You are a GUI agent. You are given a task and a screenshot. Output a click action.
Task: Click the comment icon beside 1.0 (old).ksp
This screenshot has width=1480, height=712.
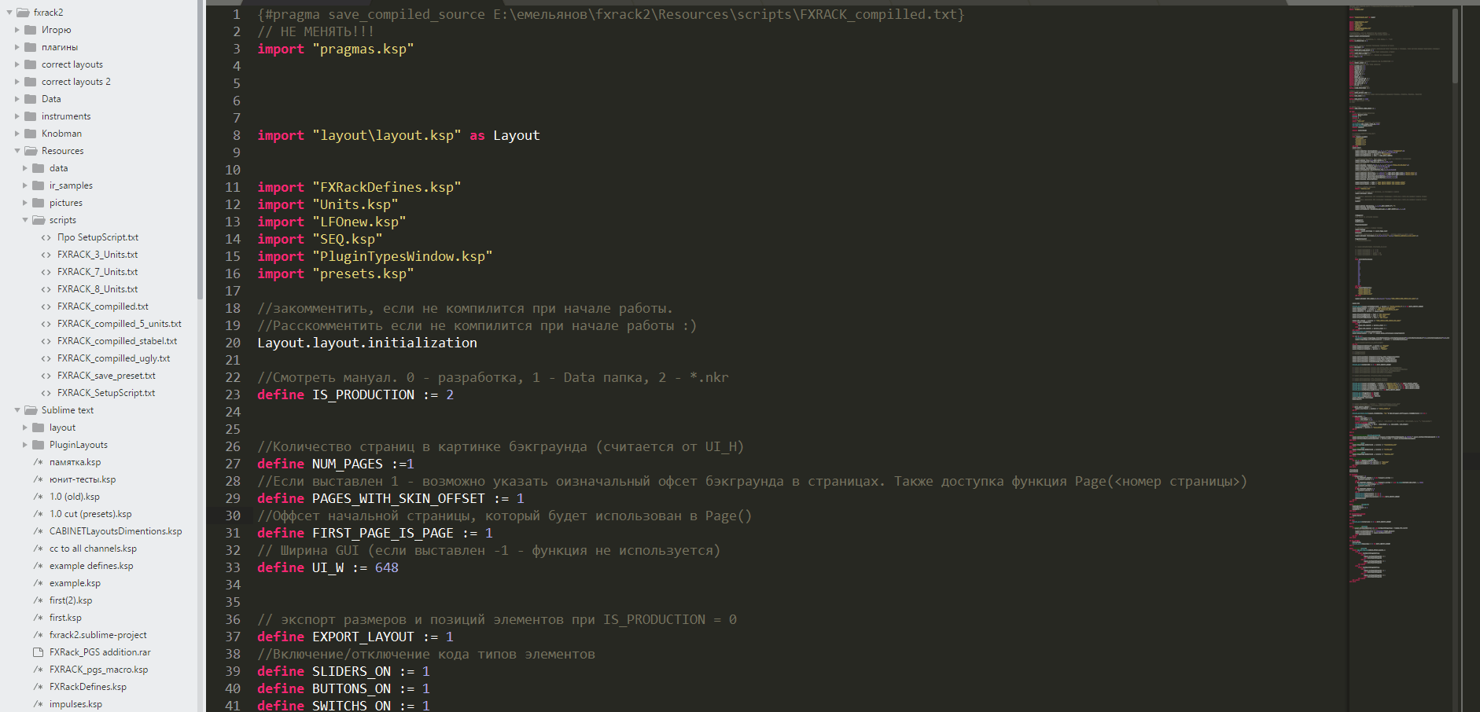click(x=39, y=497)
